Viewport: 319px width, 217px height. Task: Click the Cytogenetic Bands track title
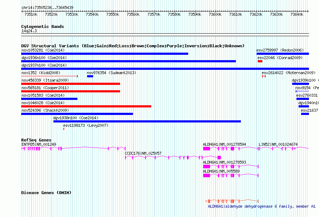(43, 26)
